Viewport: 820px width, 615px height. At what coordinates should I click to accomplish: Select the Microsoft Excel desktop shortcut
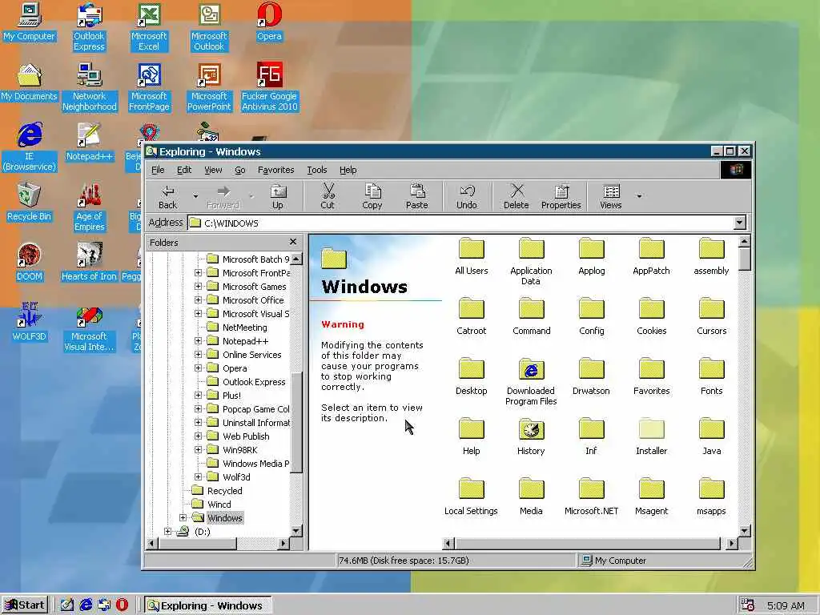point(149,27)
